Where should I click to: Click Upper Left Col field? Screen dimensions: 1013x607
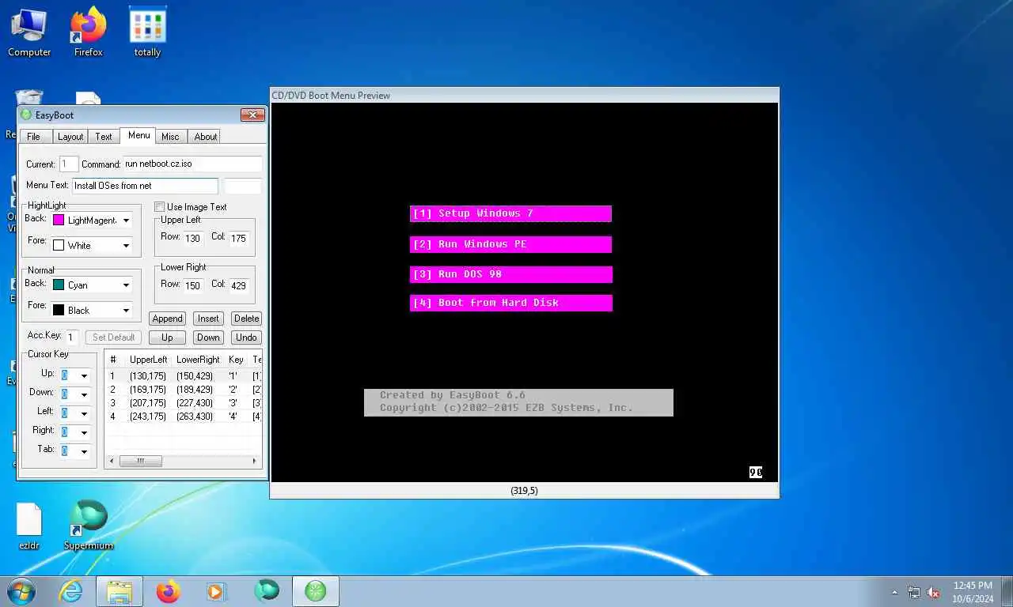(x=239, y=238)
